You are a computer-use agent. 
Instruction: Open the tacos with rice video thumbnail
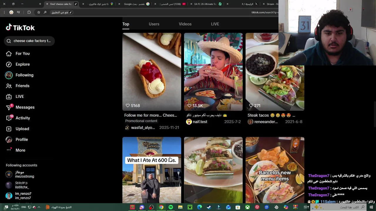pyautogui.click(x=213, y=170)
